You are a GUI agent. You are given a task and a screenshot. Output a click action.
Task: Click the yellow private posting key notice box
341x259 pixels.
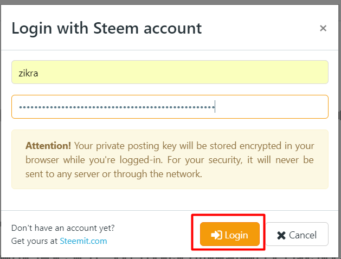pos(170,159)
